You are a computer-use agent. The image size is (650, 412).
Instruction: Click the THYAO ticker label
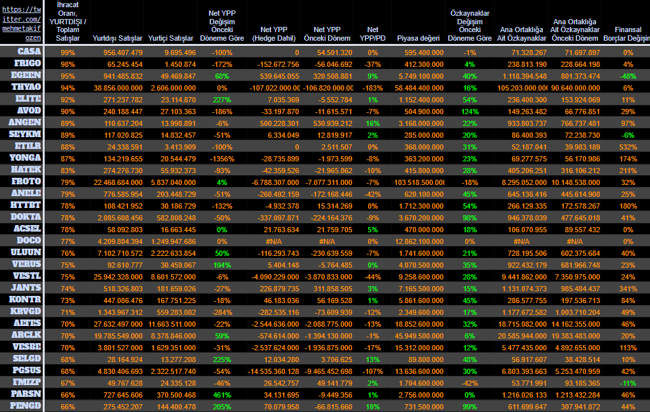26,87
